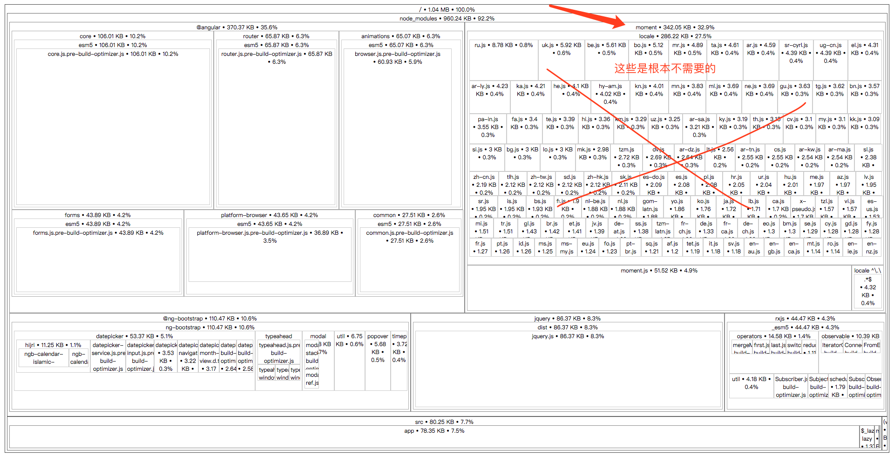The width and height of the screenshot is (894, 457).
Task: Expand the rxjs 44.47 KB group header
Action: [x=805, y=319]
